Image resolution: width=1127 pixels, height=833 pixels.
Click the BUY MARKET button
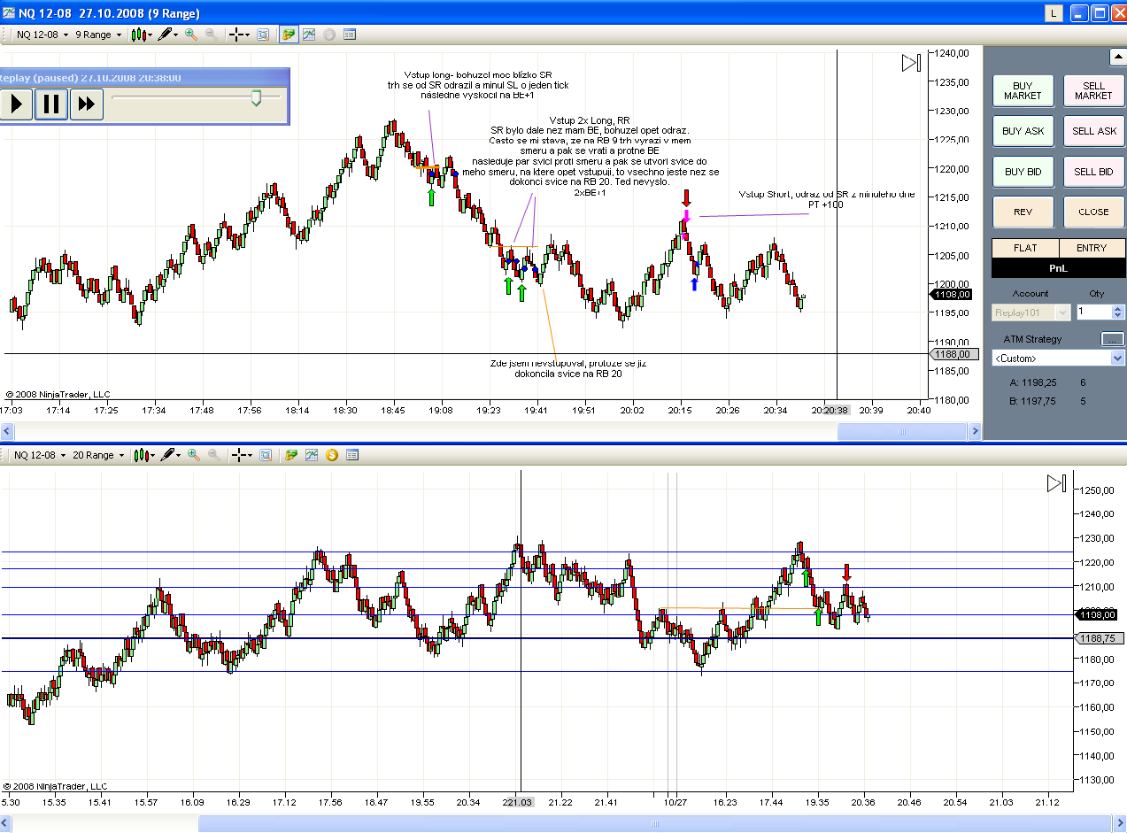[1023, 91]
